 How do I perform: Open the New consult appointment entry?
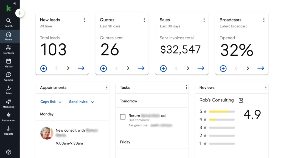(77, 132)
